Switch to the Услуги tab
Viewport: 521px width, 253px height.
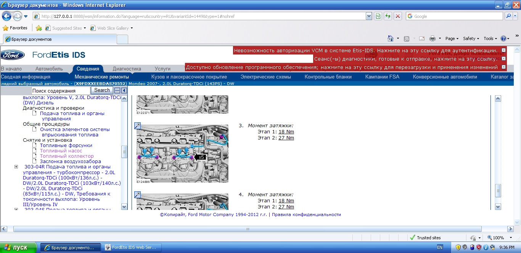[163, 69]
